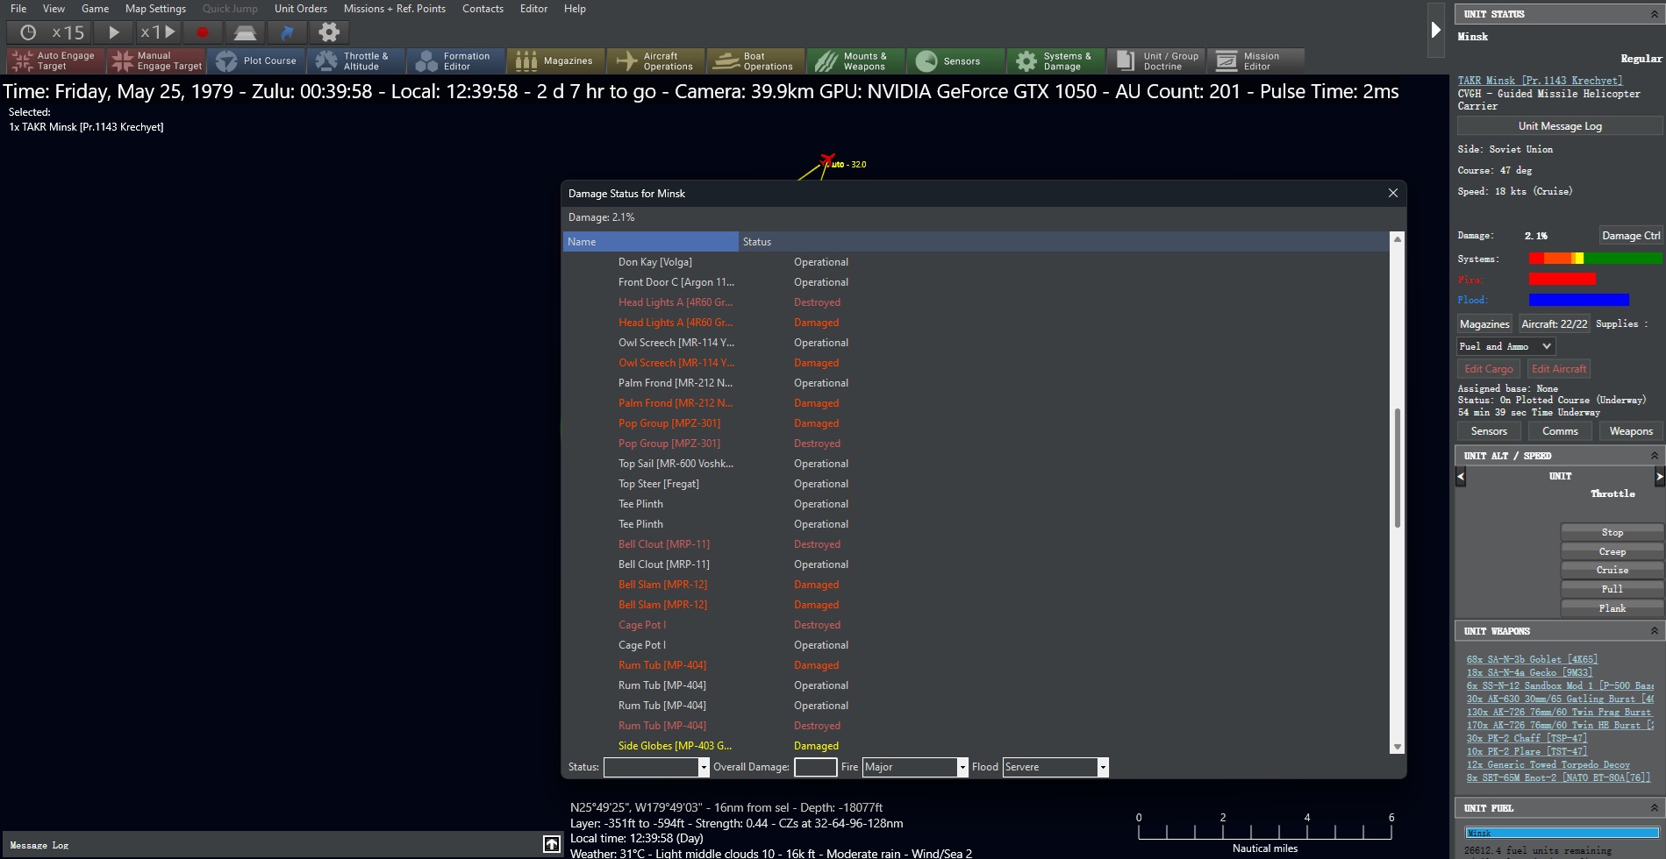The image size is (1666, 859).
Task: Activate Manual Engage Target
Action: click(x=157, y=60)
